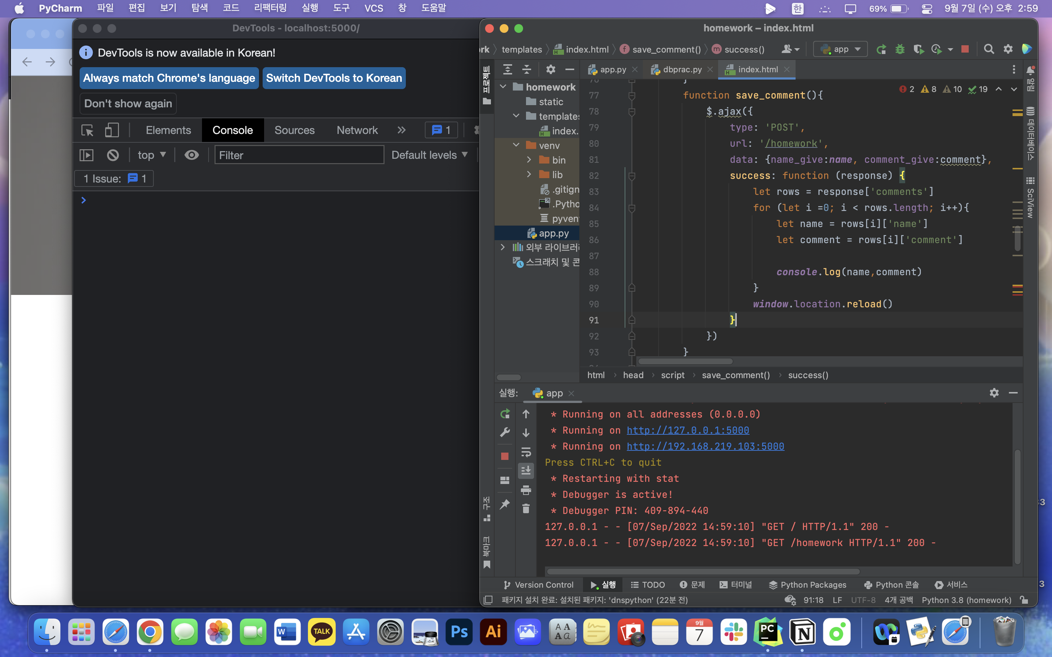
Task: Click the errors count indicator in the editor
Action: [x=907, y=89]
